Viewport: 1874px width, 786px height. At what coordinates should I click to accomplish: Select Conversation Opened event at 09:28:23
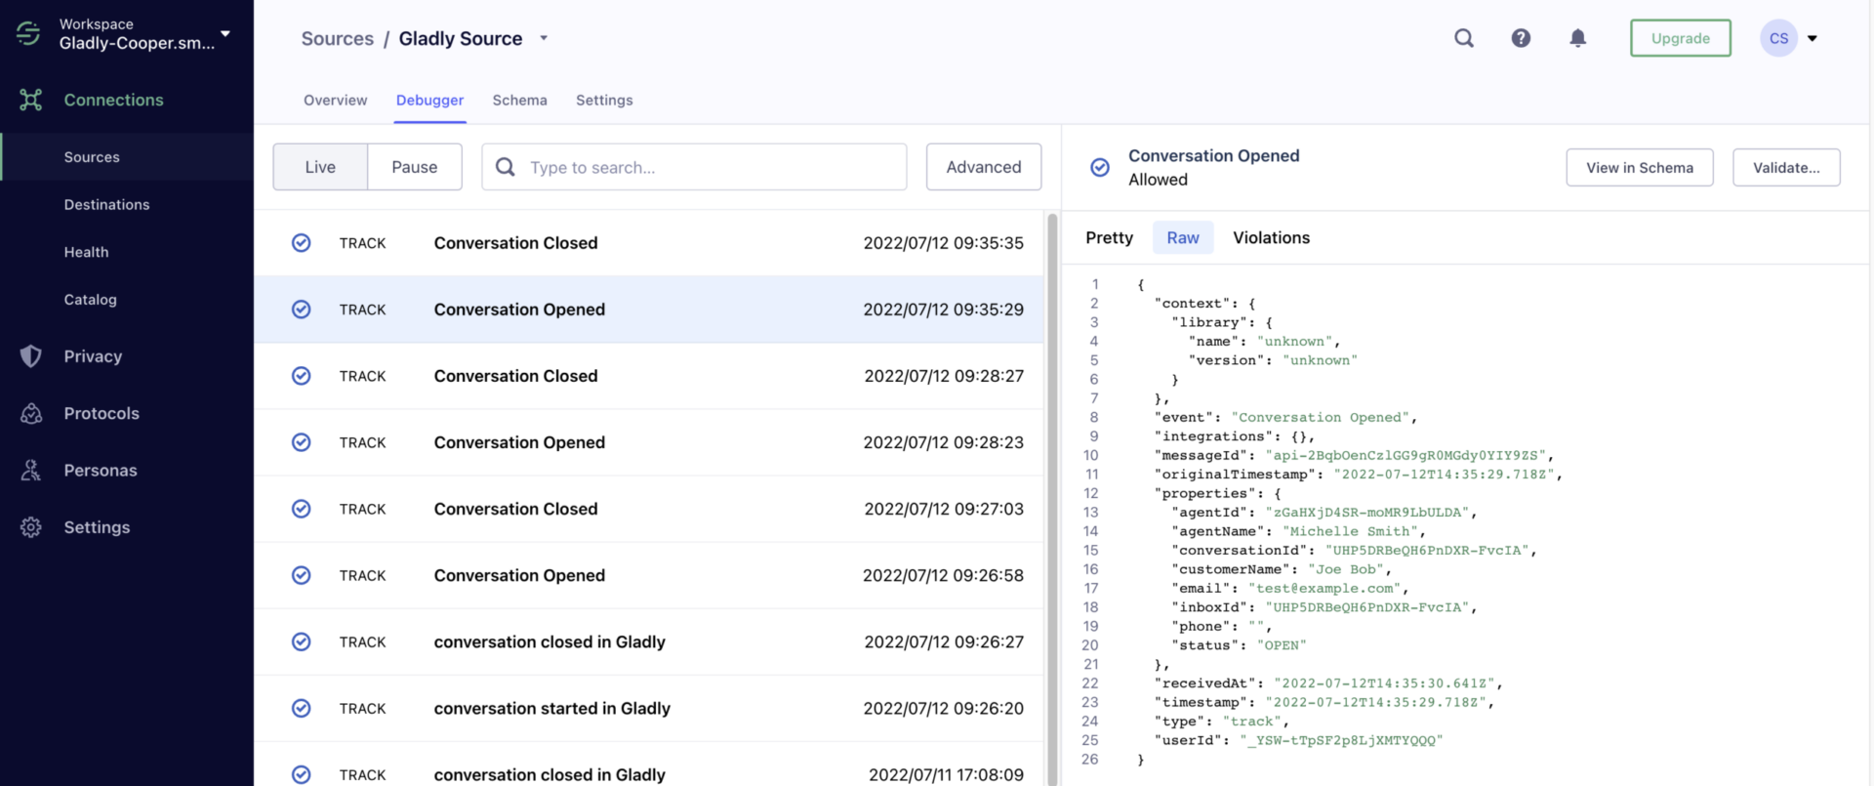coord(649,442)
